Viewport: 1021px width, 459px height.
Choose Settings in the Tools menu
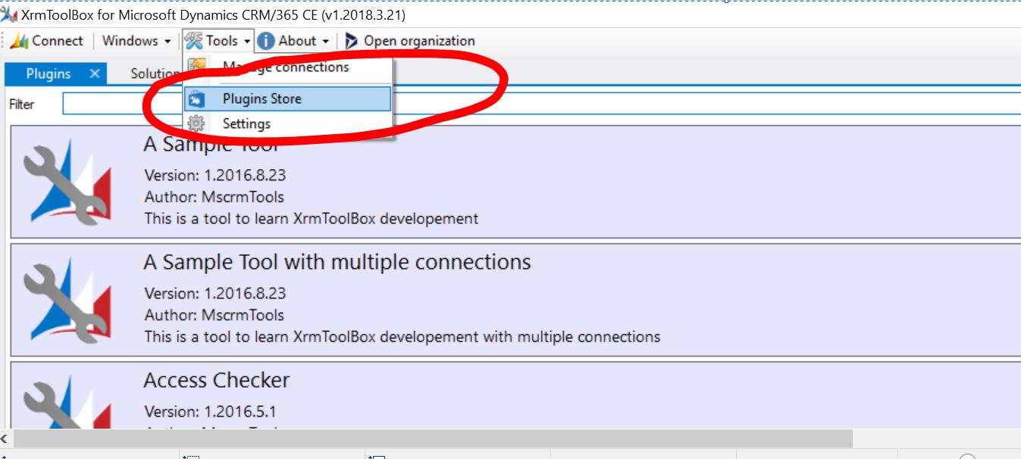tap(246, 123)
